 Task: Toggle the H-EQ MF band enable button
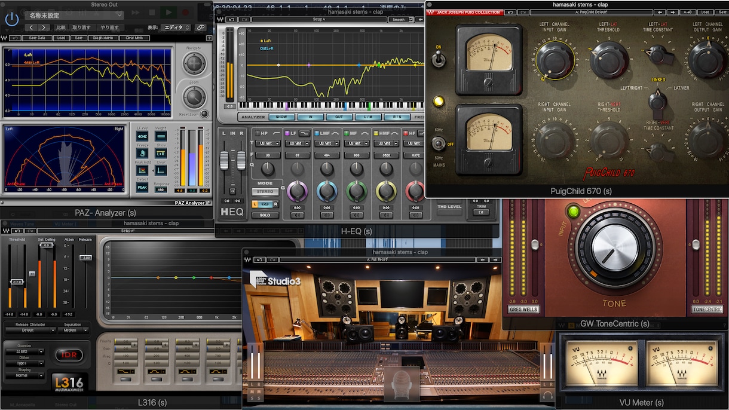coord(346,133)
